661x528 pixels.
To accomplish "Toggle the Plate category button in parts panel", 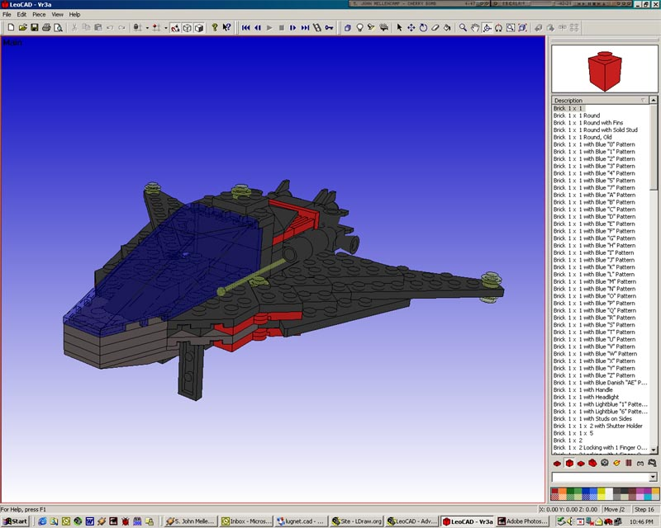I will [x=557, y=464].
